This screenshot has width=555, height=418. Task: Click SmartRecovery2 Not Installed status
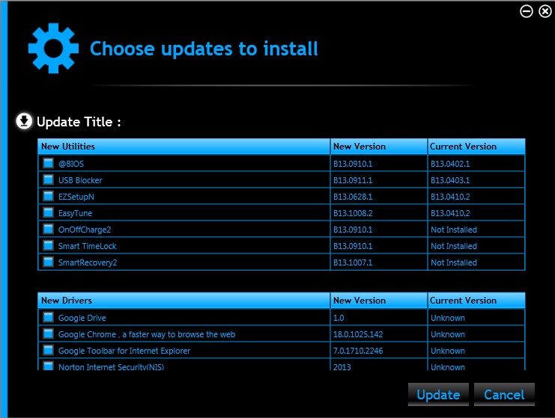click(454, 262)
